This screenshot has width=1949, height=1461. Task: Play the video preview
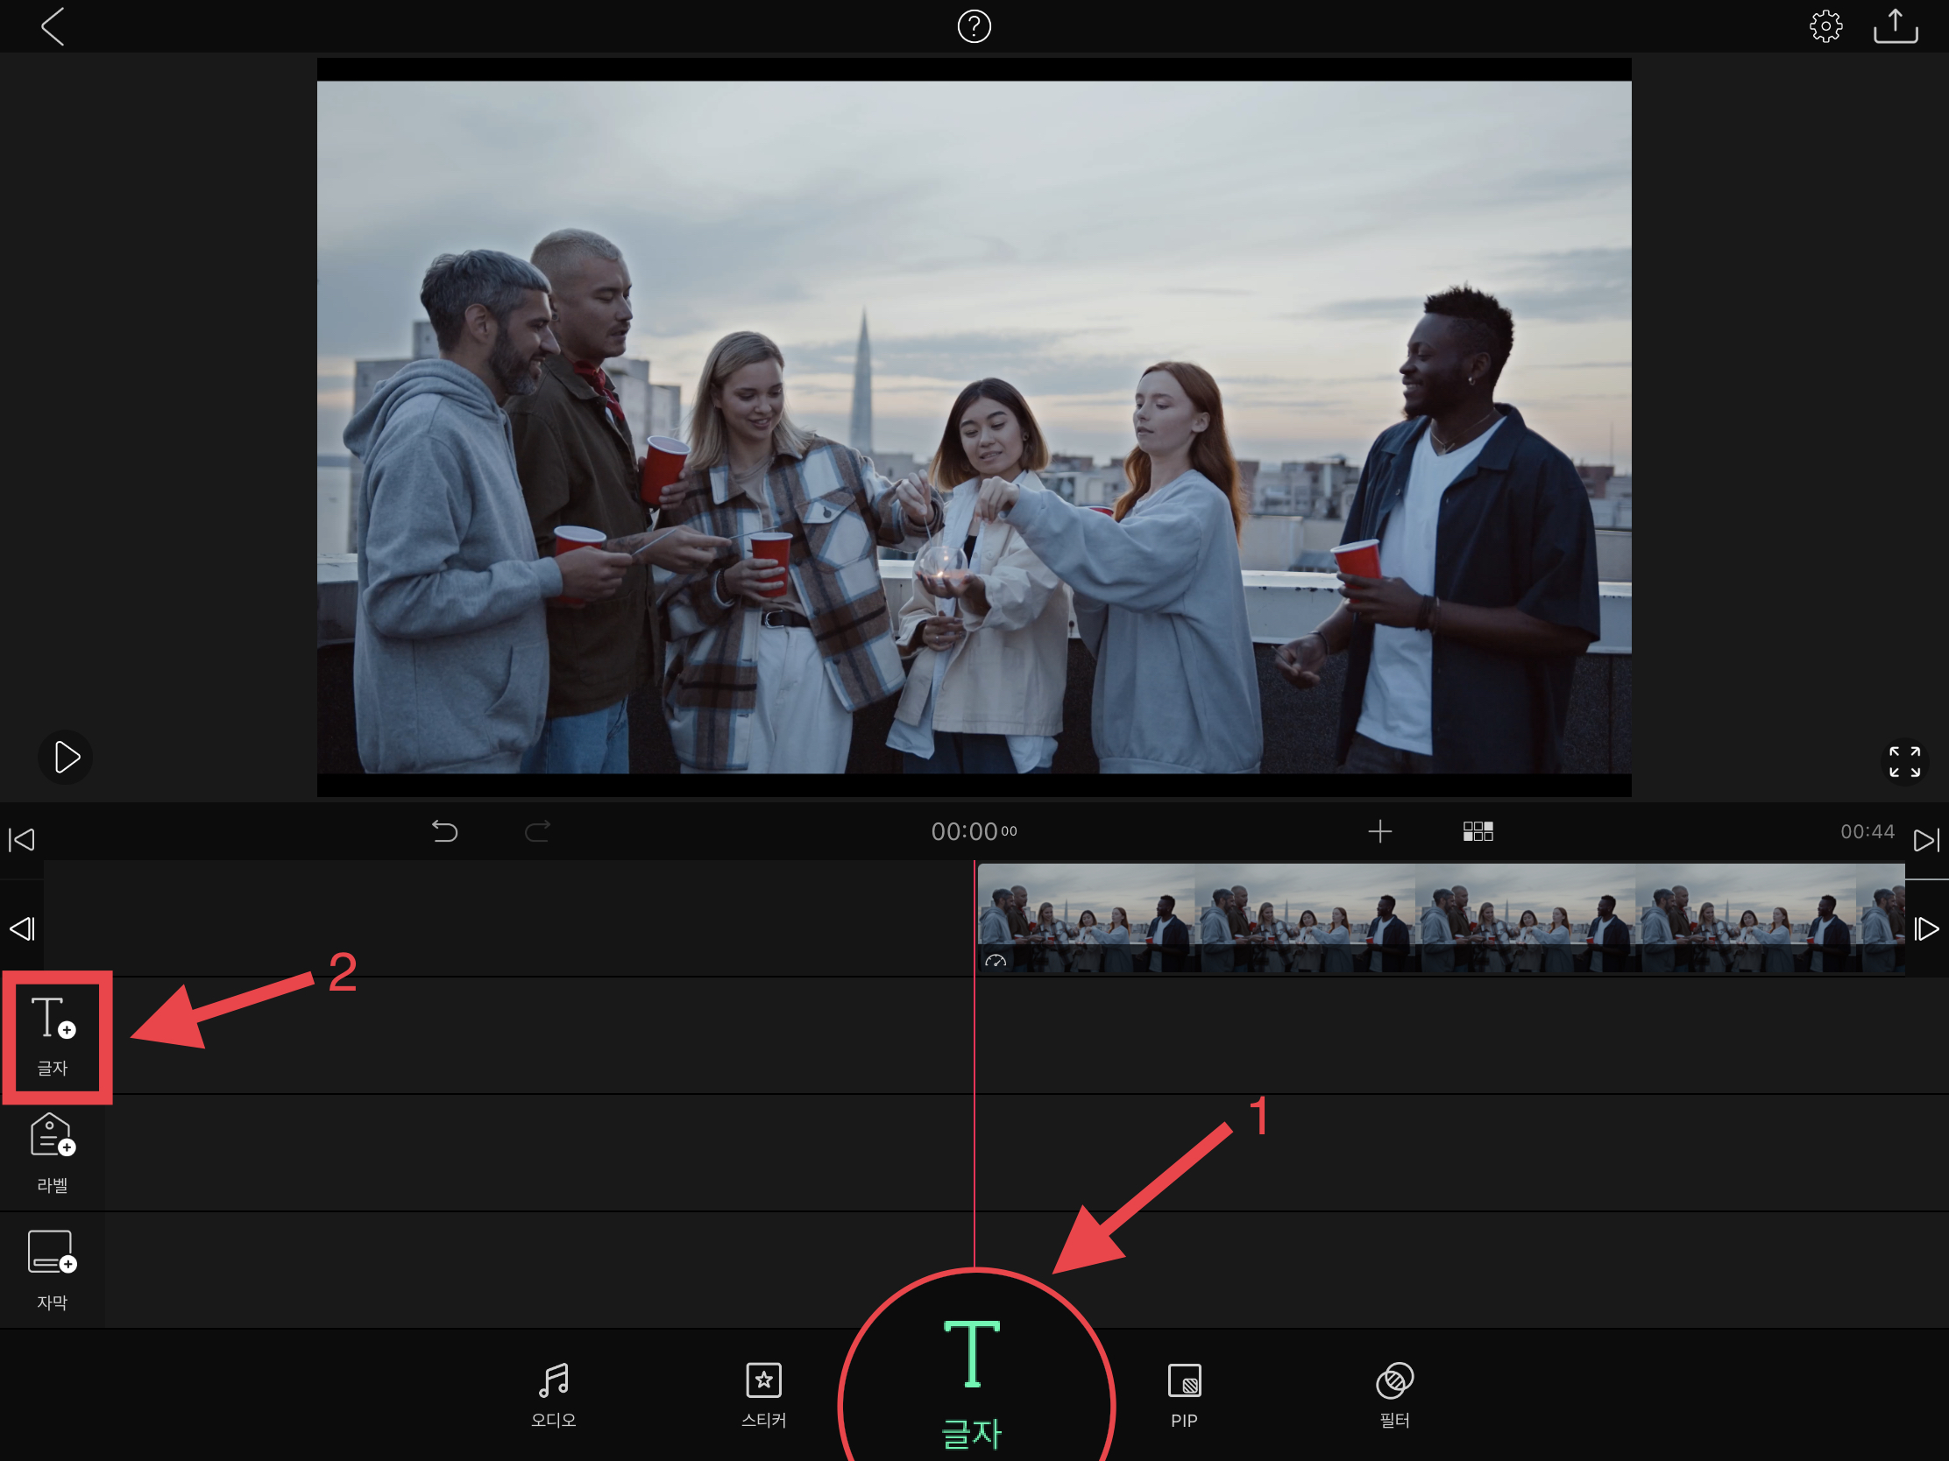tap(66, 758)
